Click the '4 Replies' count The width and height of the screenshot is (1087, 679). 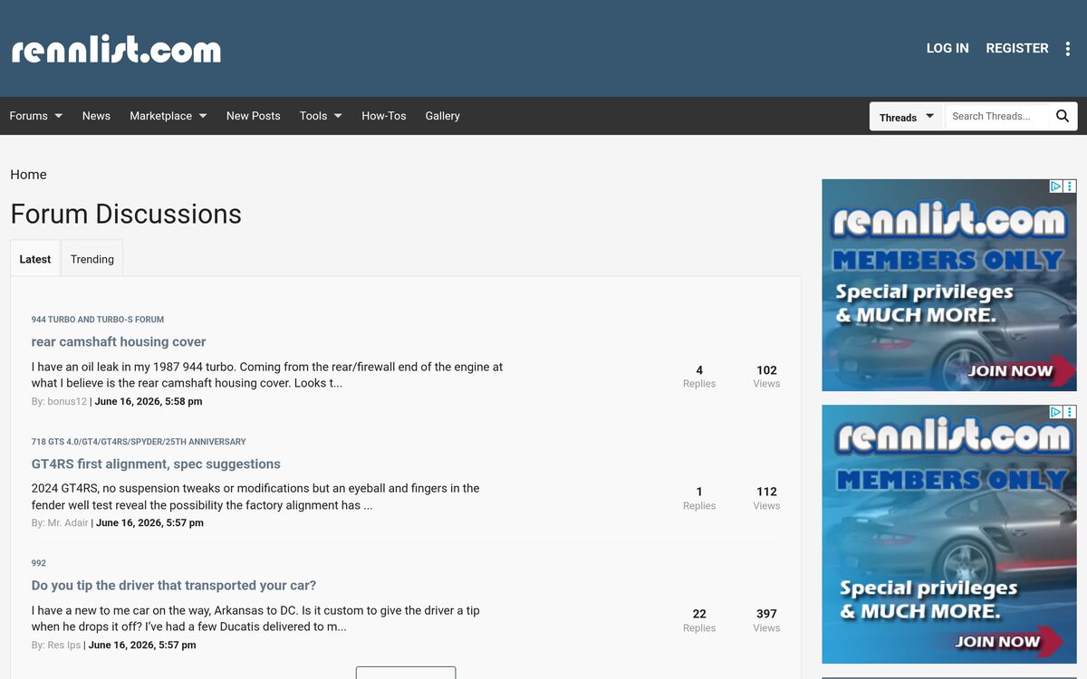(x=699, y=376)
